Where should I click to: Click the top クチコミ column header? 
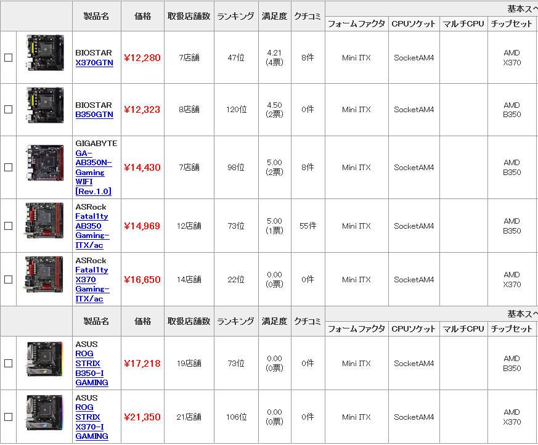(308, 16)
